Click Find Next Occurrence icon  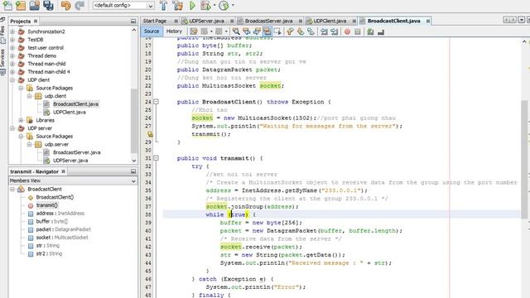tap(257, 31)
